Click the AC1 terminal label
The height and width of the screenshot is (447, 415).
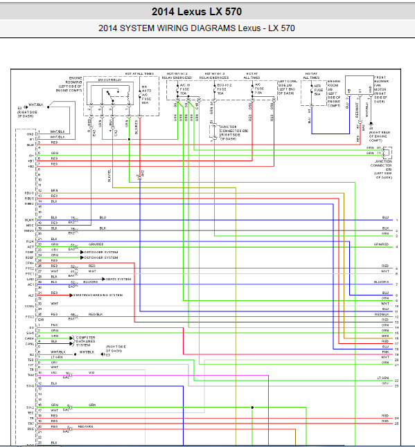30,285
